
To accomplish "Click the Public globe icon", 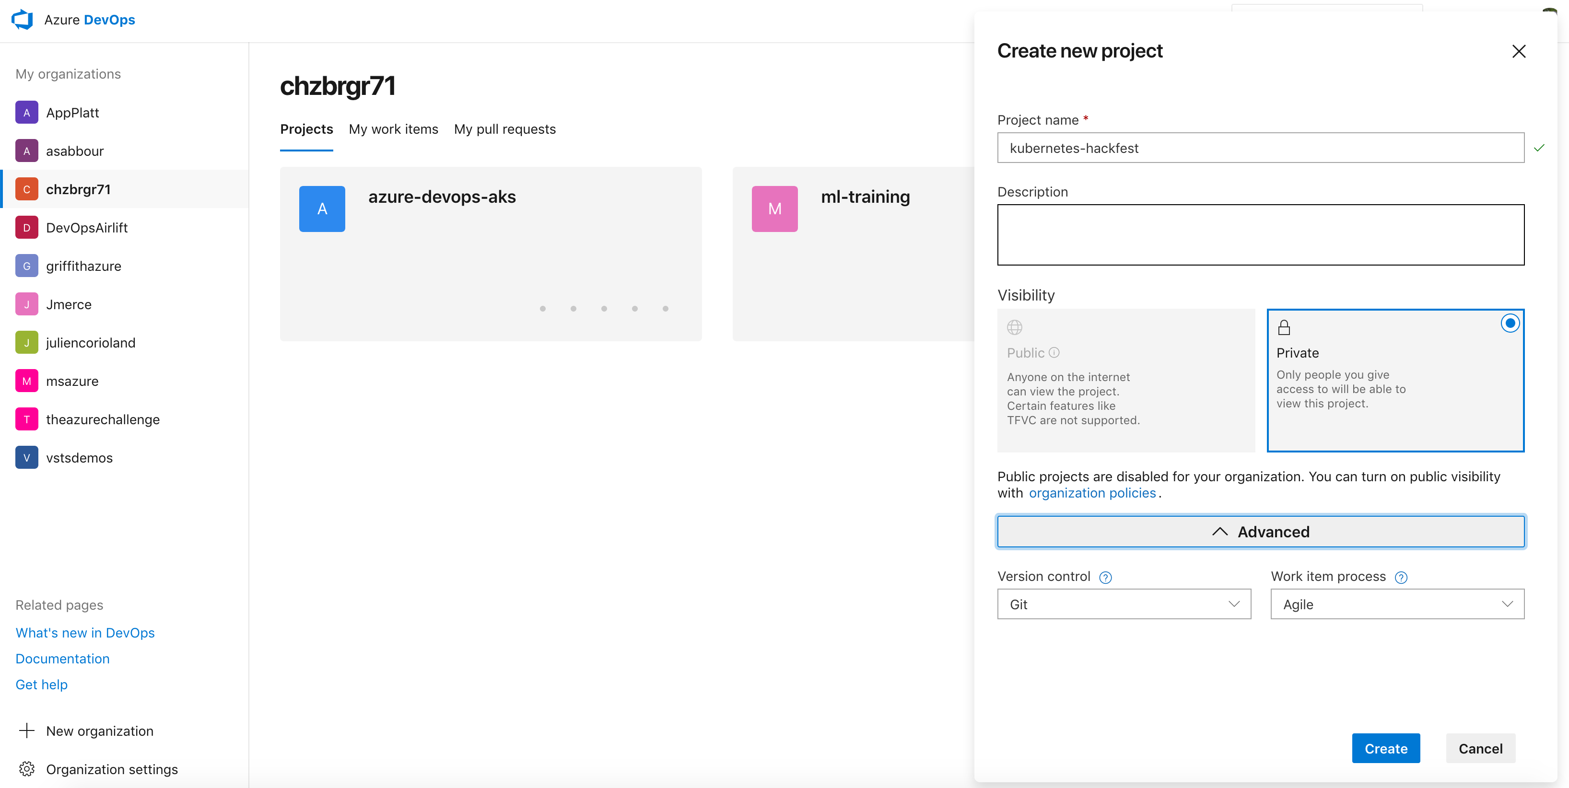I will (x=1015, y=328).
